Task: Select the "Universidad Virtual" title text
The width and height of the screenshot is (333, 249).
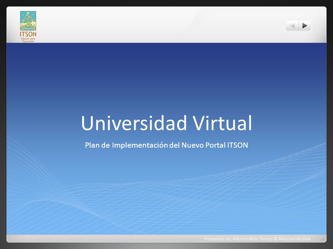Action: coord(166,123)
